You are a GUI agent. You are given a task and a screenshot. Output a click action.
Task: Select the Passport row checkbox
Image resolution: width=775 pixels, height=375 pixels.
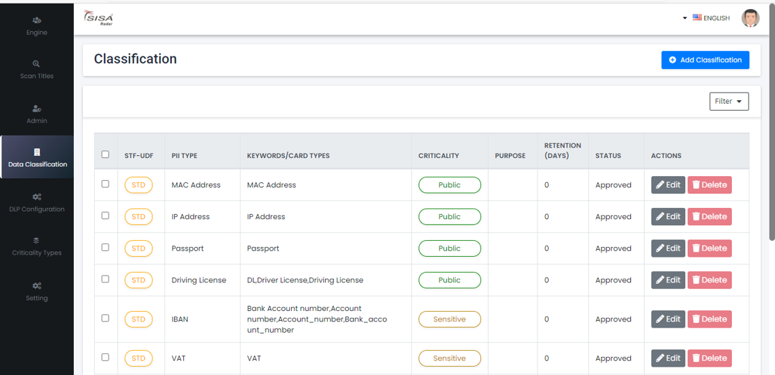105,248
